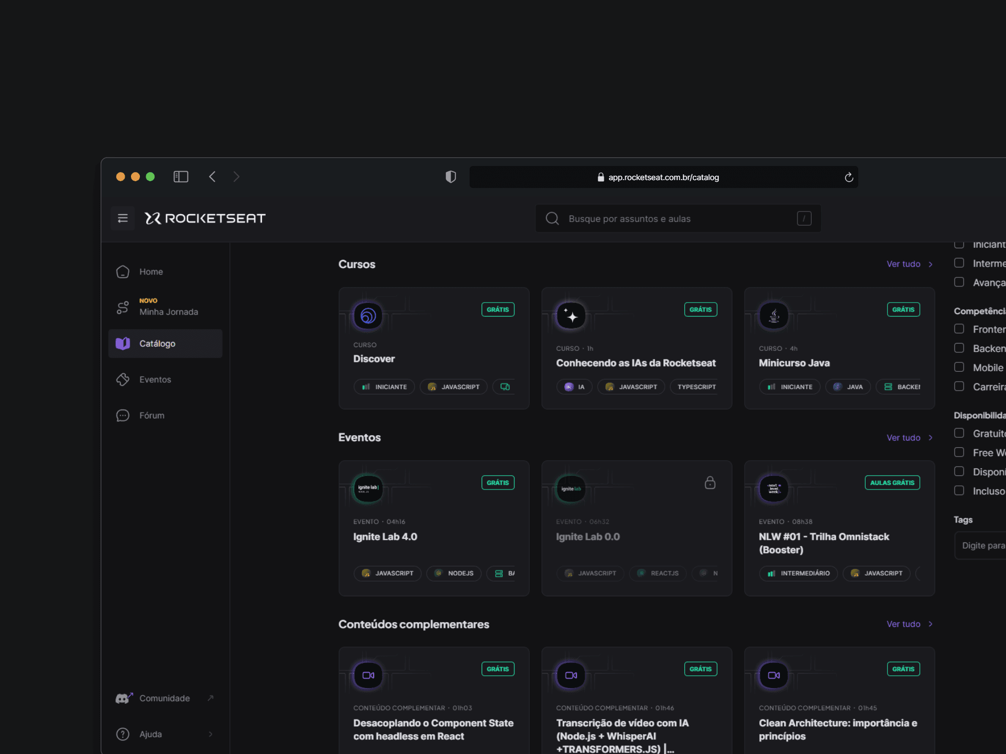Click Ver tudo for Conteúdos complementares
Screen dimensions: 1006x754
(x=910, y=624)
